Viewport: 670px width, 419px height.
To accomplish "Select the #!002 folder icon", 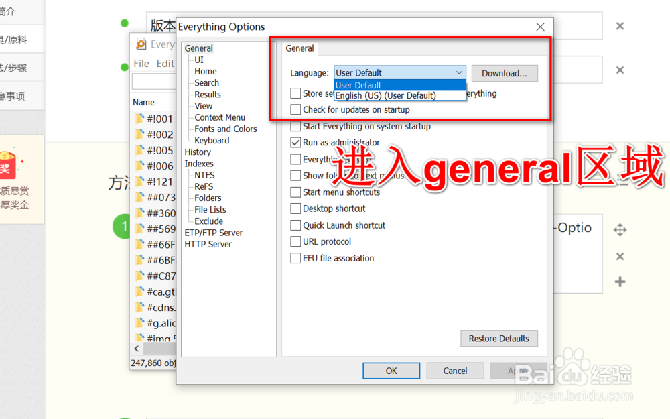I will coord(139,134).
